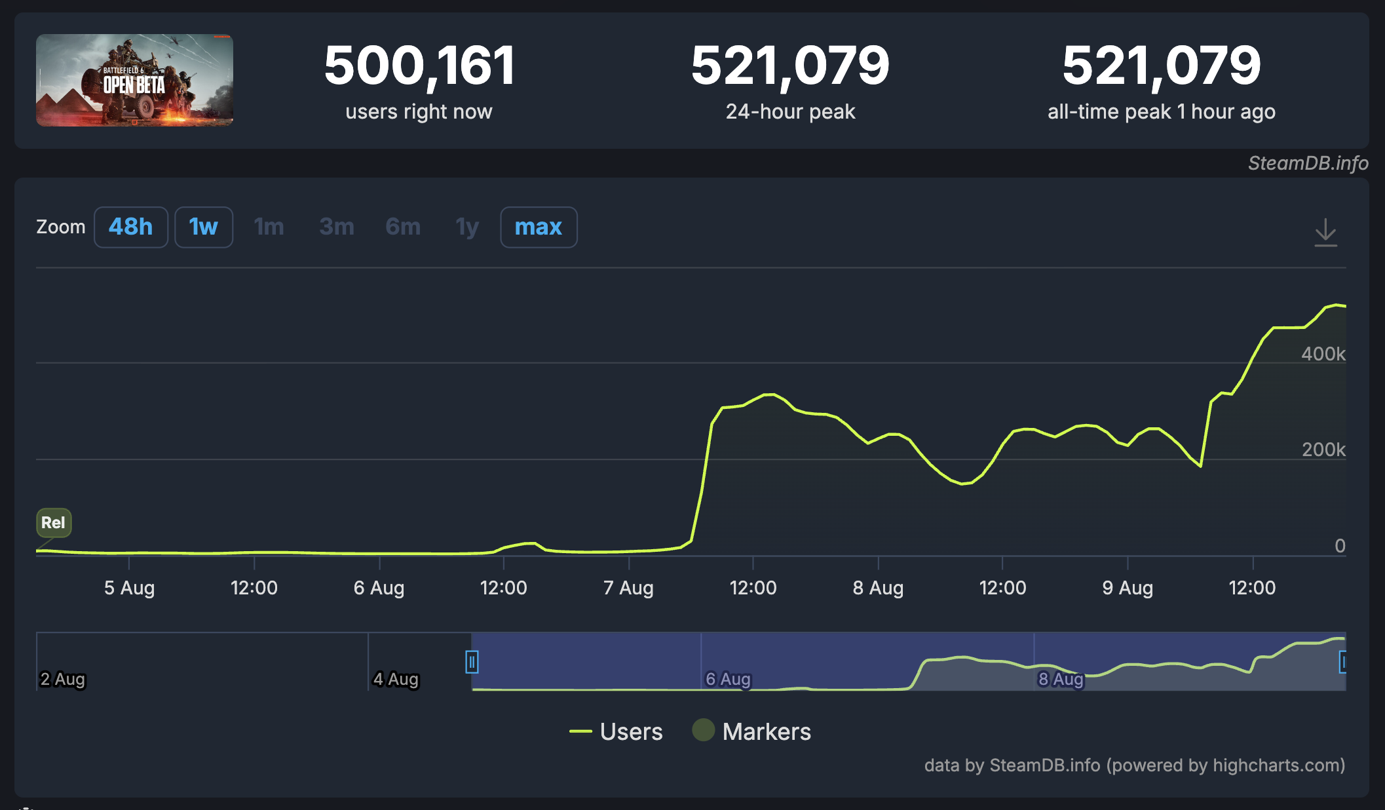Viewport: 1385px width, 810px height.
Task: Open the highcharts.com credit link
Action: pyautogui.click(x=1278, y=765)
